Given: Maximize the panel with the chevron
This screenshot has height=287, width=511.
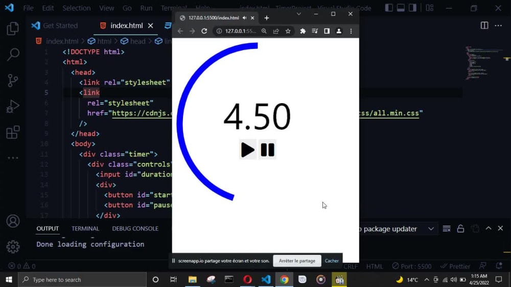Looking at the screenshot, I should tap(489, 228).
